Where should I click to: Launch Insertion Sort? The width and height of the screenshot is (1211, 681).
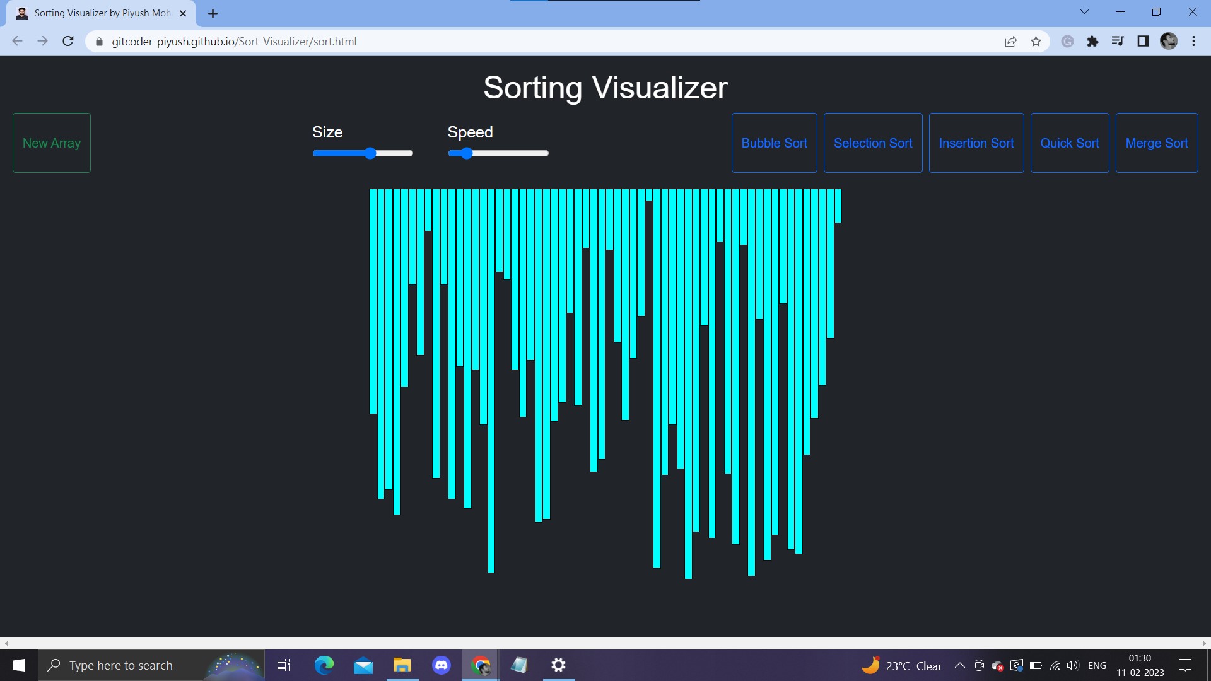click(976, 143)
